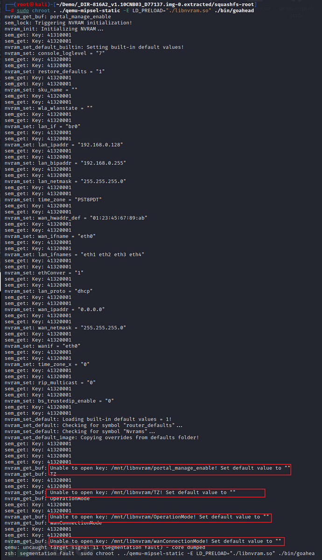This screenshot has height=560, width=322.
Task: Click the highlighted OperationMode error box
Action: [x=159, y=517]
